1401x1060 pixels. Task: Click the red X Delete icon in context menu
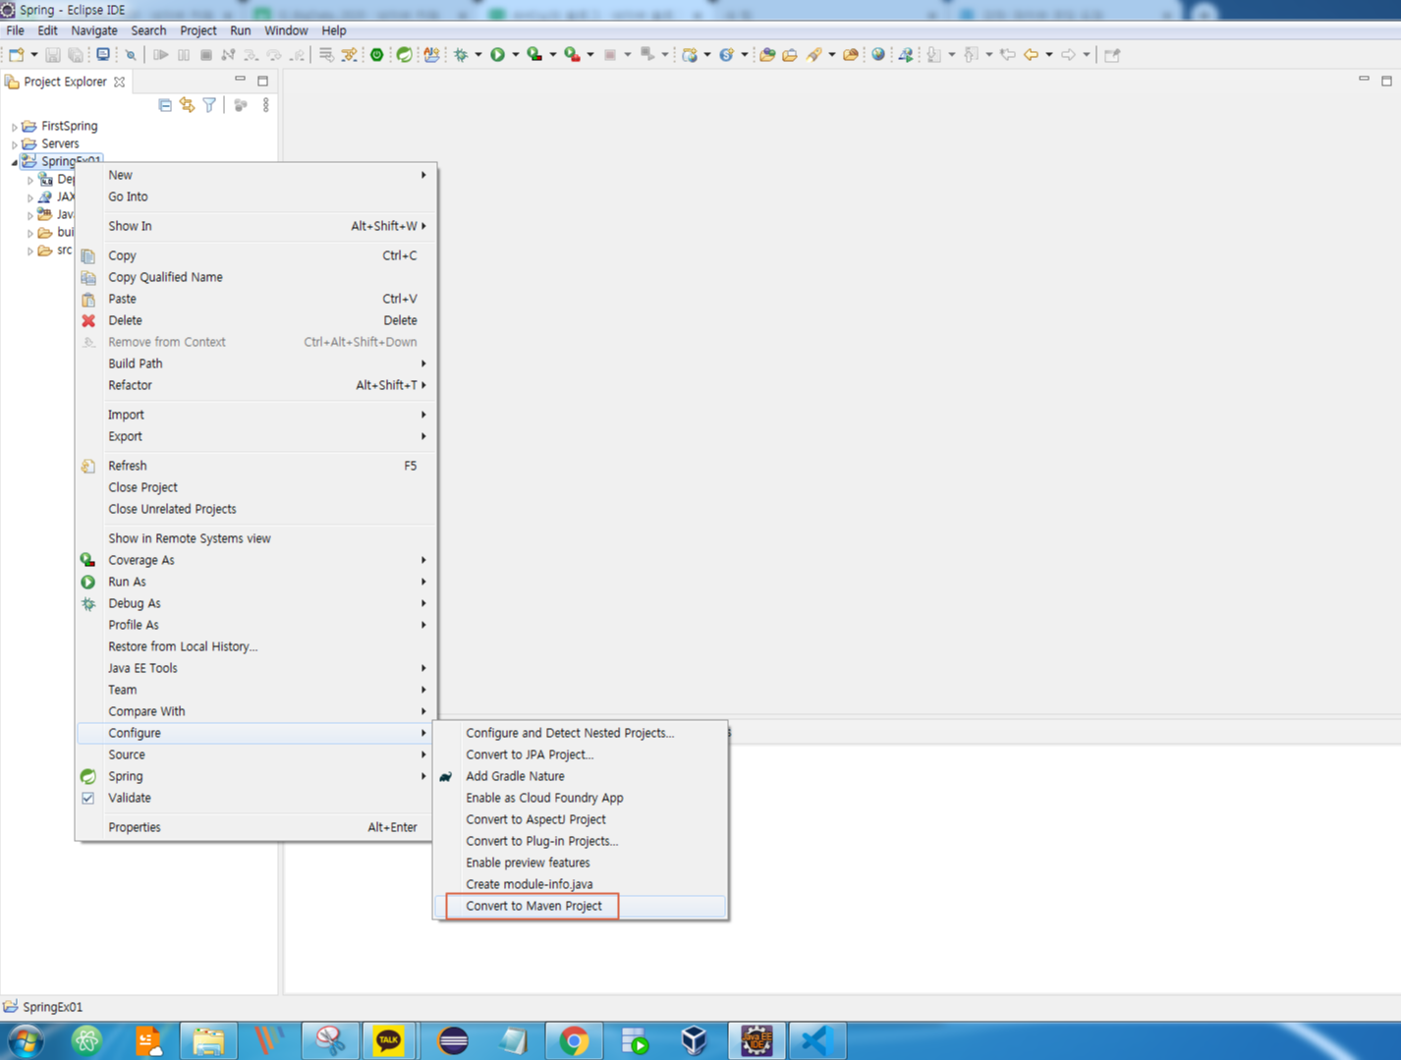pos(88,320)
